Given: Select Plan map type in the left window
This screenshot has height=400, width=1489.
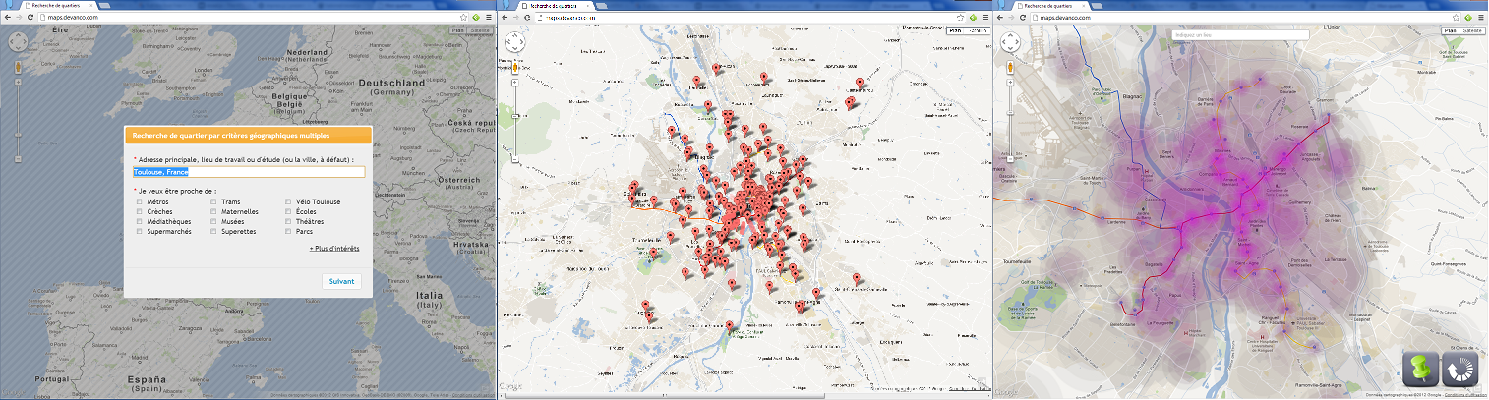Looking at the screenshot, I should coord(457,31).
